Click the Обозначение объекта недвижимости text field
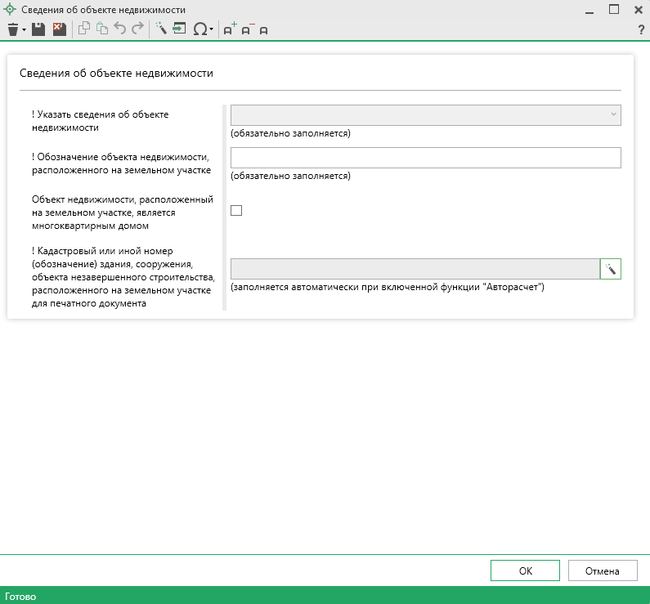Screen dimensions: 650x604 tap(425, 158)
